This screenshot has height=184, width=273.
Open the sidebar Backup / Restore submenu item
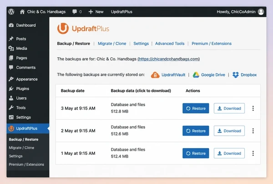[x=24, y=139]
